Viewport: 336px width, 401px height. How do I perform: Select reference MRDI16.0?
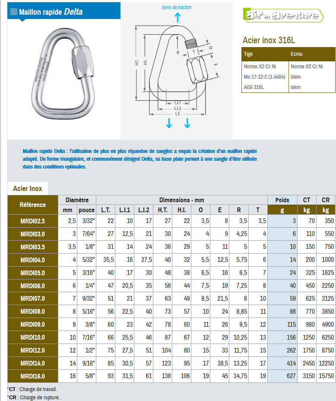[33, 376]
